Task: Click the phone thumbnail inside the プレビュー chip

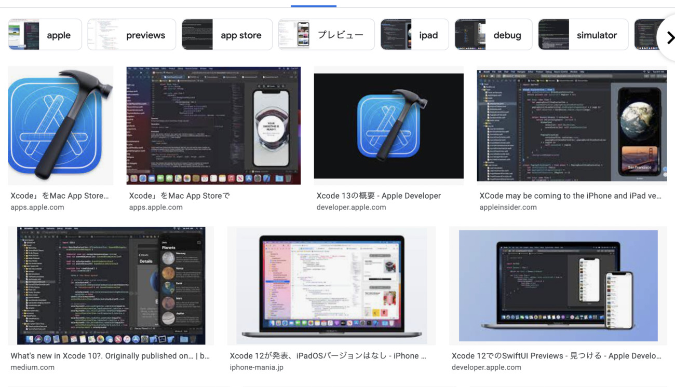Action: (x=294, y=35)
